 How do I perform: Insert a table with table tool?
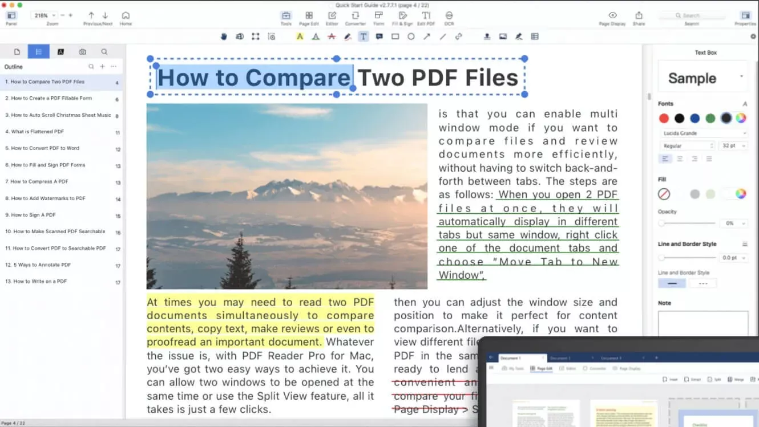(535, 36)
